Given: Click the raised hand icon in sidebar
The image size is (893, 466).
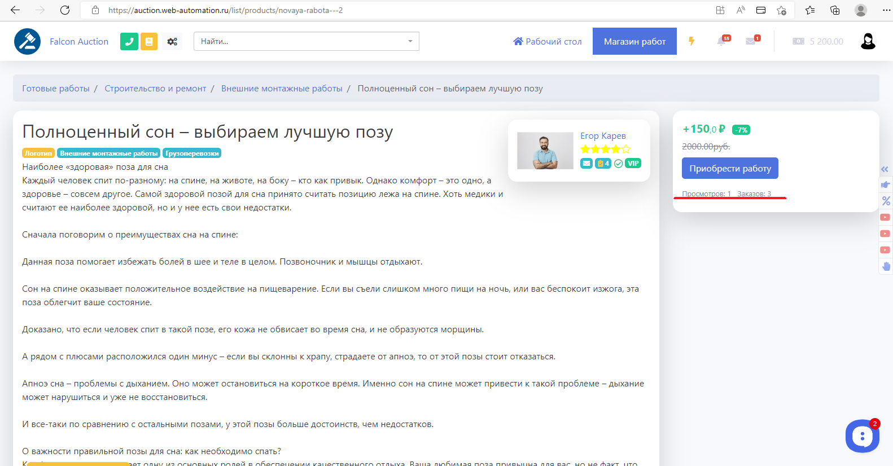Looking at the screenshot, I should tap(886, 266).
